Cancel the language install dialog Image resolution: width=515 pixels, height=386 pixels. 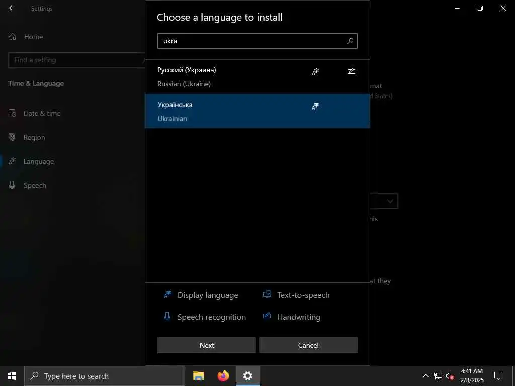308,345
